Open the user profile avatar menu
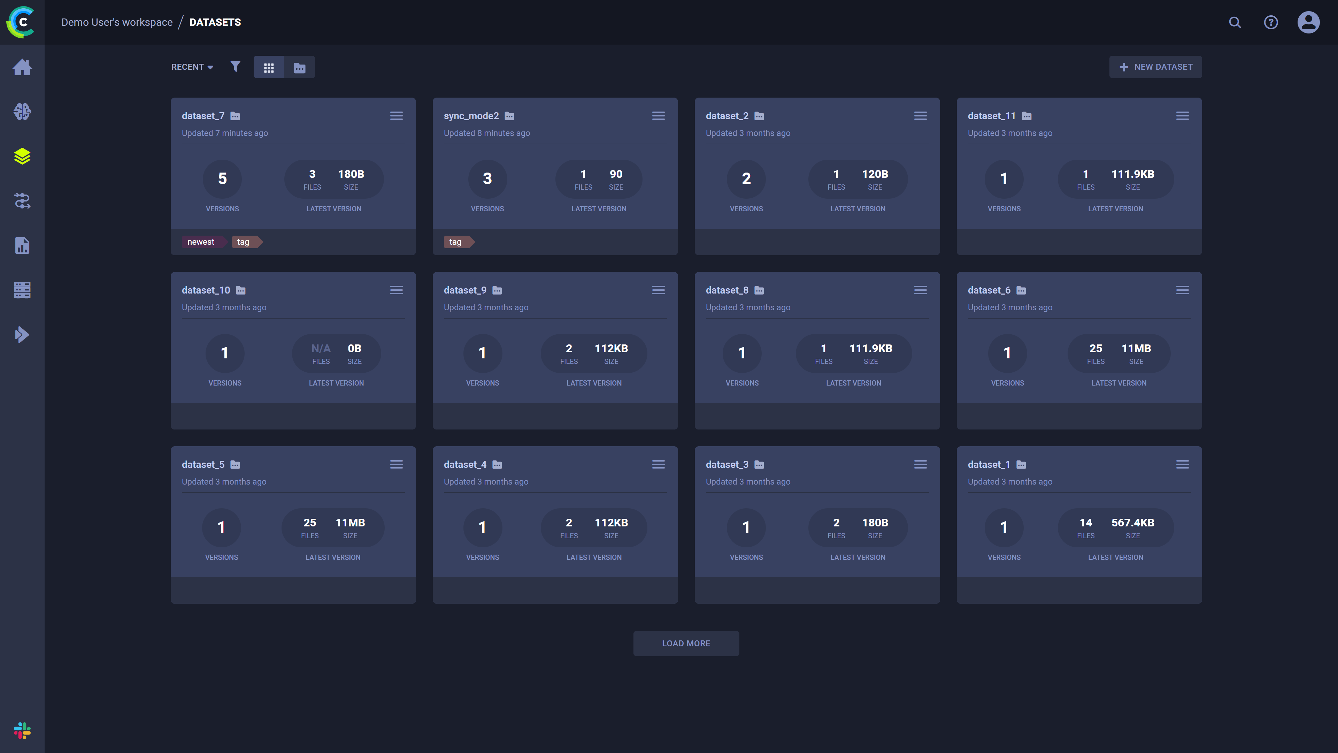The width and height of the screenshot is (1338, 753). coord(1308,22)
